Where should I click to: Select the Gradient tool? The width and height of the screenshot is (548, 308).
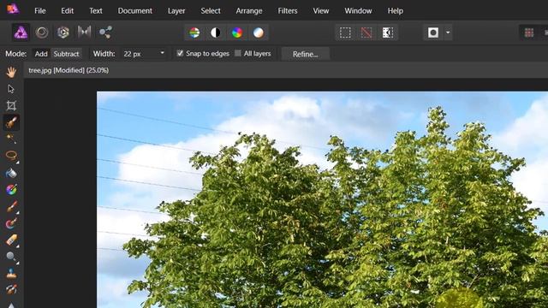coord(11,190)
